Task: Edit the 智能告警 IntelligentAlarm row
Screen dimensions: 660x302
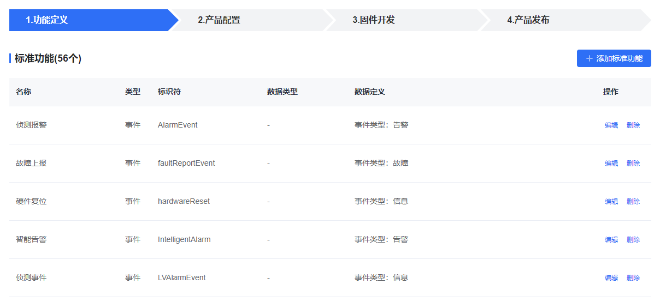Action: pyautogui.click(x=611, y=239)
